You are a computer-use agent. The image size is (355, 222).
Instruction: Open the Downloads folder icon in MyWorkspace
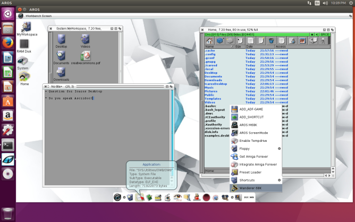coord(61,72)
